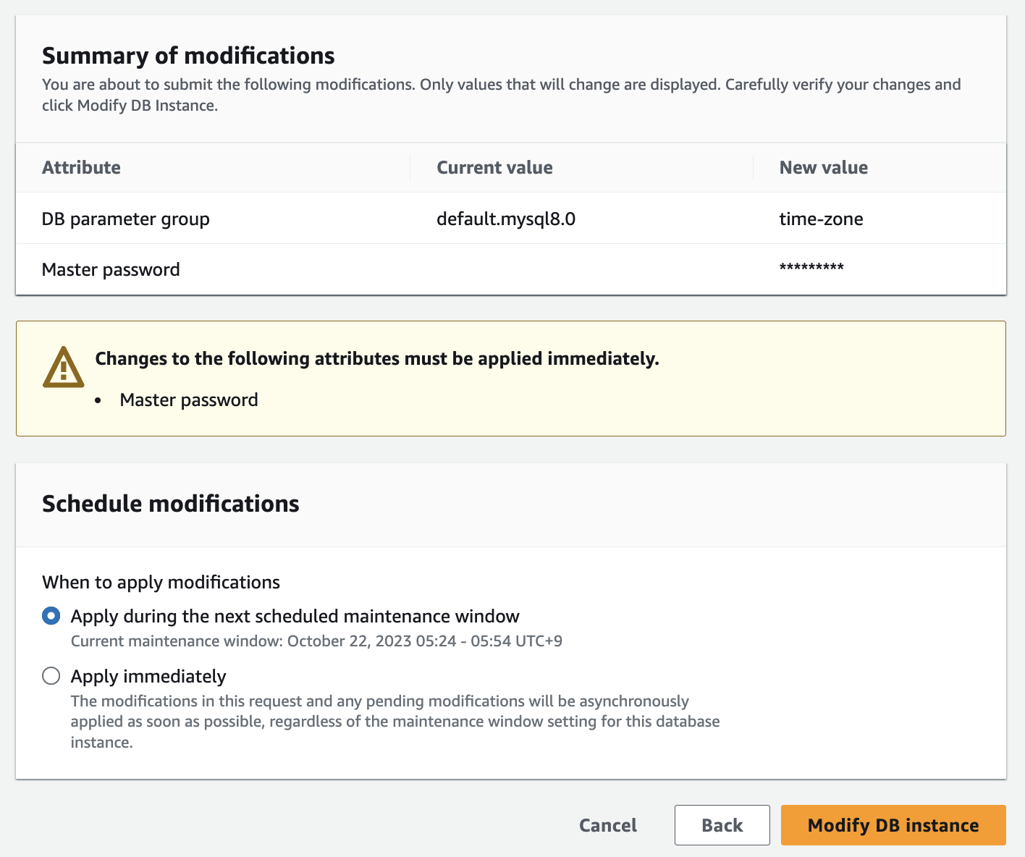1025x857 pixels.
Task: Click the Master password row label
Action: point(111,269)
